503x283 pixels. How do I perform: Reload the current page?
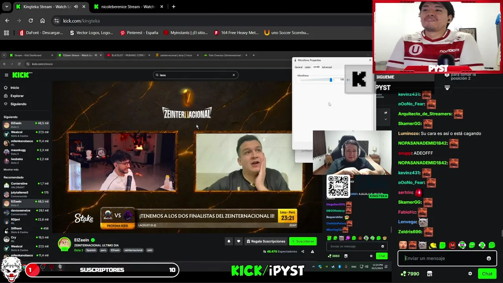31,20
